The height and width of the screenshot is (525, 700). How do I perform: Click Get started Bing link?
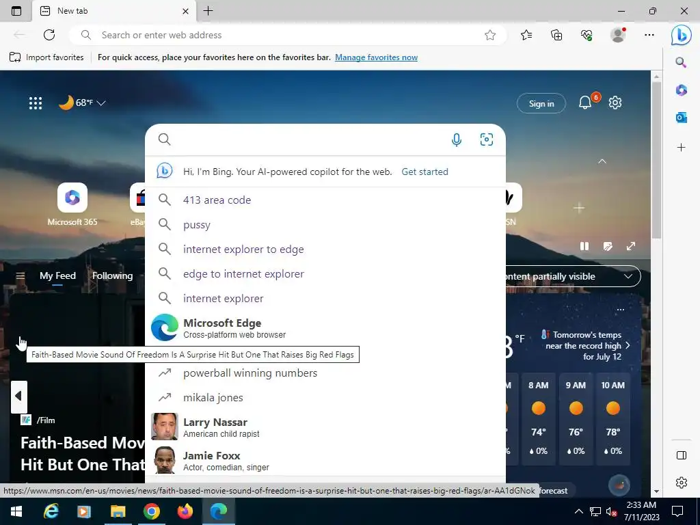coord(425,172)
